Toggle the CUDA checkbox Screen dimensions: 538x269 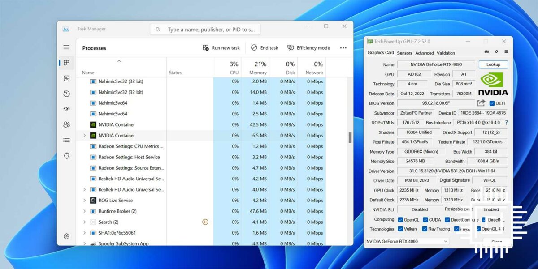click(x=425, y=220)
